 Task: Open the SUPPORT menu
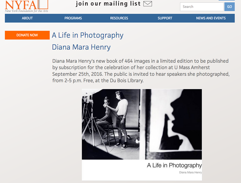tap(165, 18)
